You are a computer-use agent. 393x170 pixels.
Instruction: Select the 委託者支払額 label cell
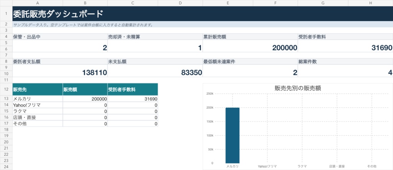coord(60,62)
